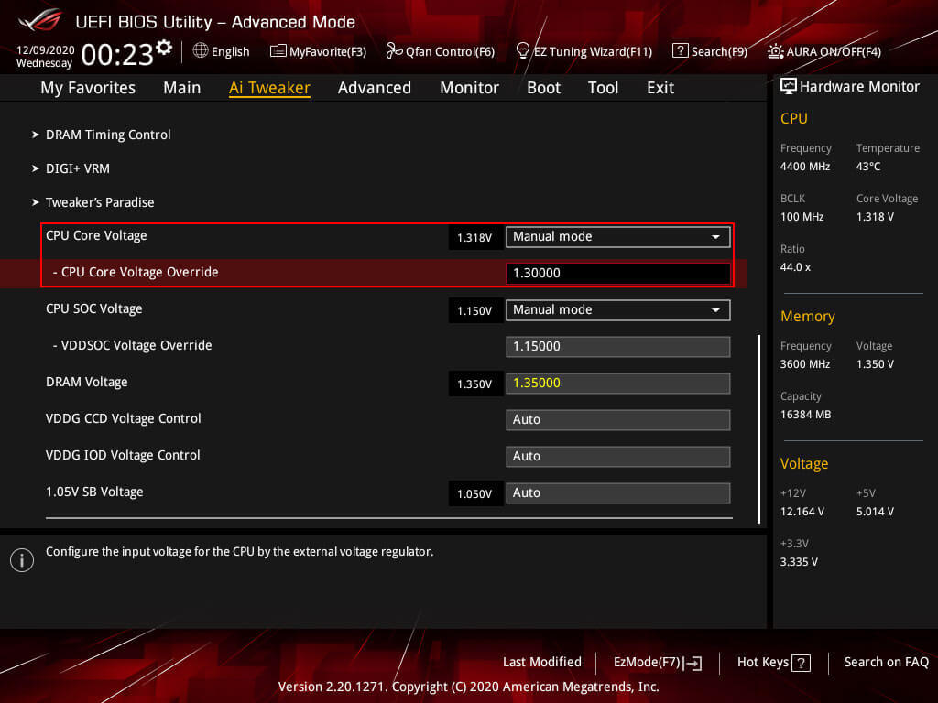Select the Ai Tweaker tab
The height and width of the screenshot is (703, 938).
pos(269,88)
